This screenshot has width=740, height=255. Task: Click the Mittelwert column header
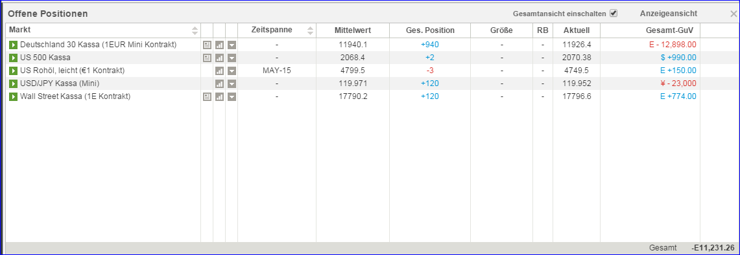point(353,30)
